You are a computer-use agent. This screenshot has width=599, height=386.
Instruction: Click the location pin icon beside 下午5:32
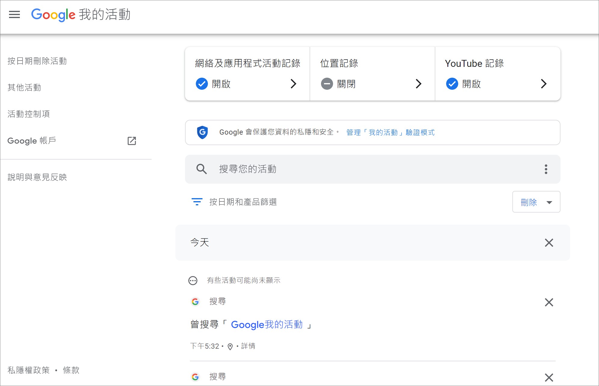pyautogui.click(x=230, y=347)
